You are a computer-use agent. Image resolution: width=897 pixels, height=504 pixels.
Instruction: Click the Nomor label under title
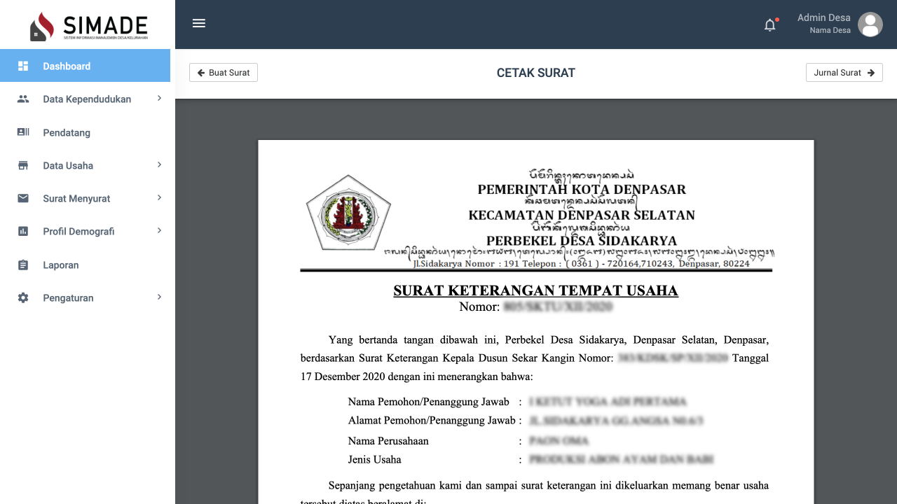[x=479, y=307]
